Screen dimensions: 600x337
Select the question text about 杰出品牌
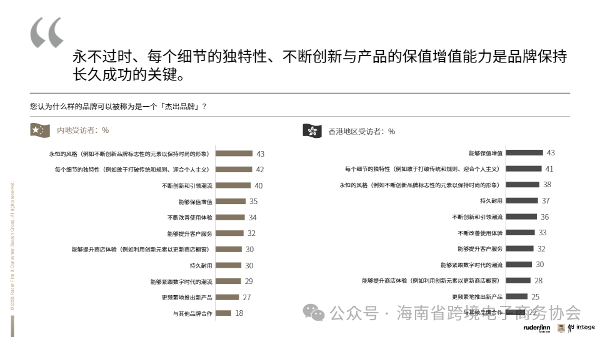click(x=118, y=106)
